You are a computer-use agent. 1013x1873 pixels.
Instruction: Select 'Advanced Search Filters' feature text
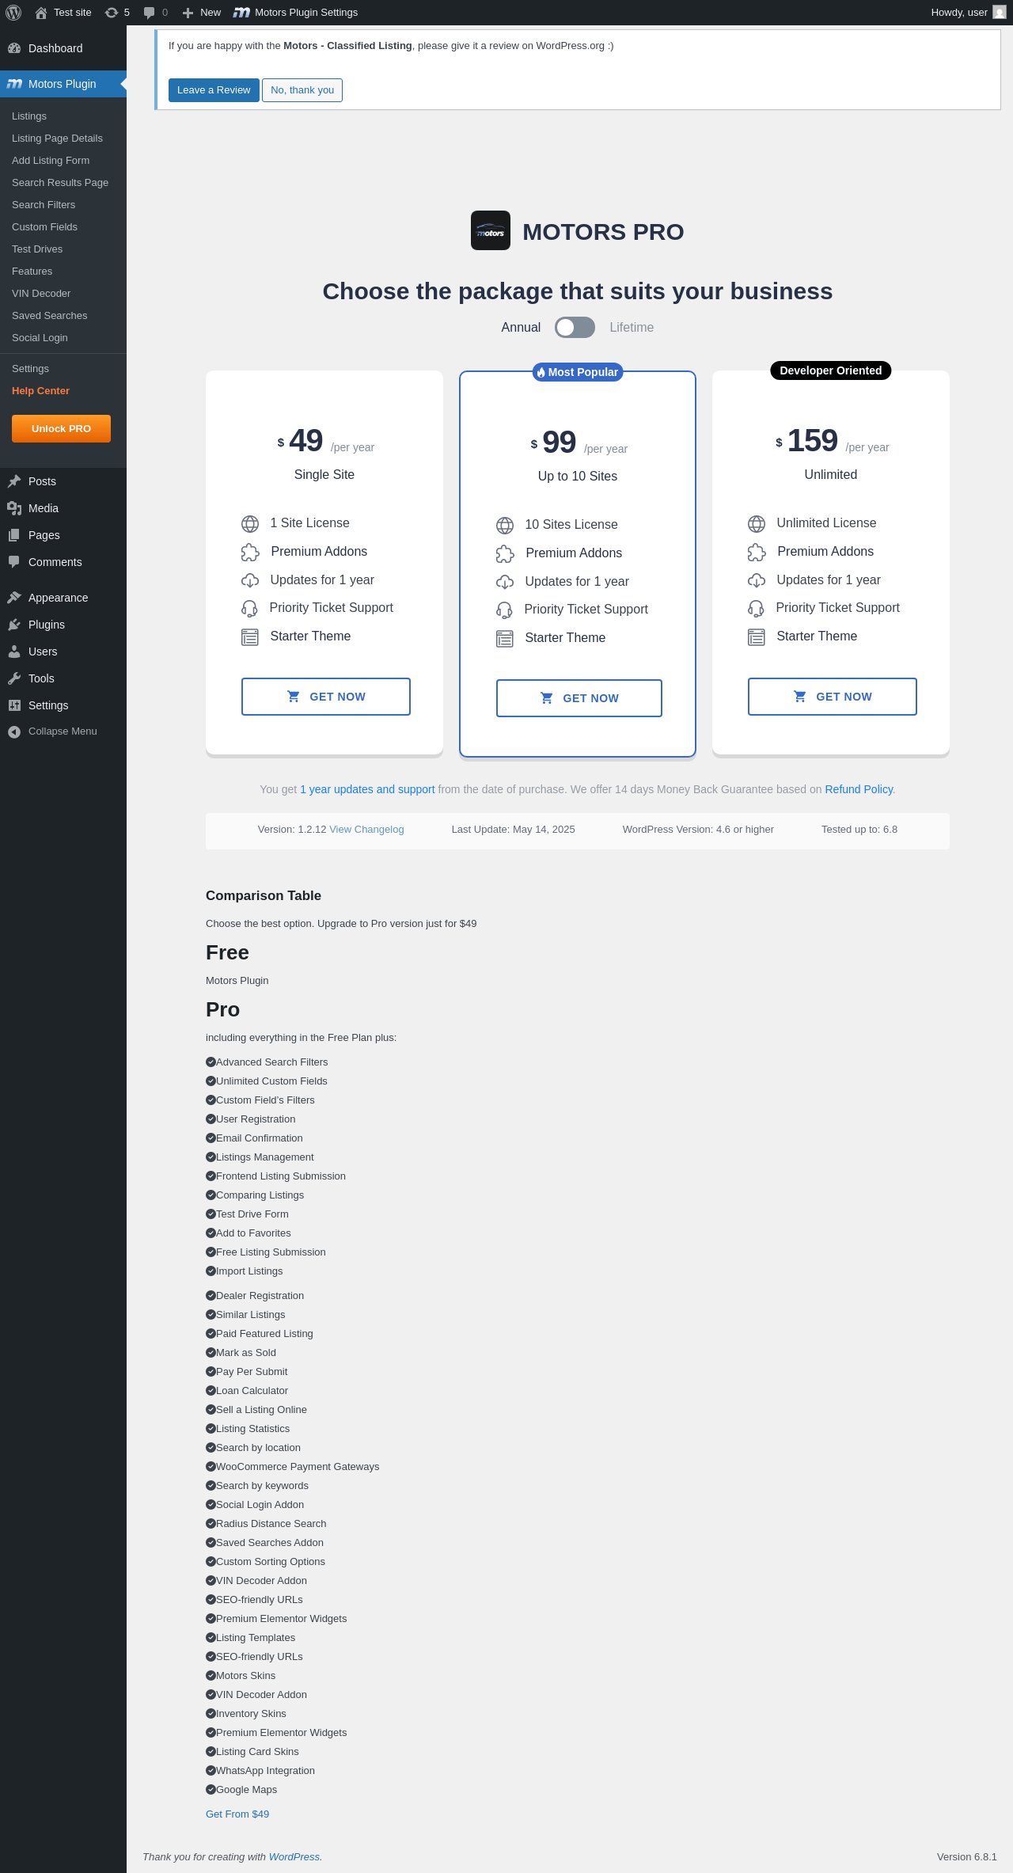point(271,1062)
